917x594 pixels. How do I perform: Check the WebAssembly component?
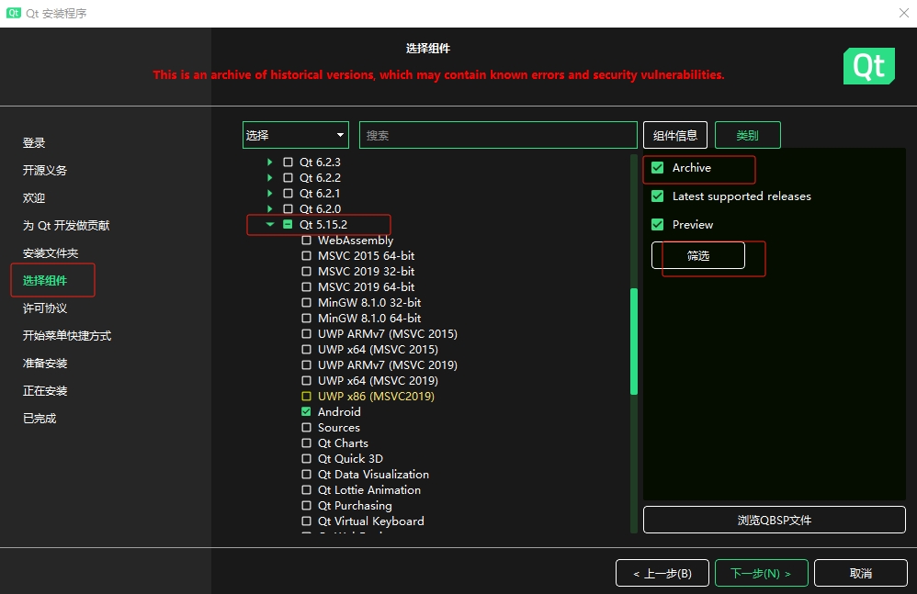(x=306, y=240)
